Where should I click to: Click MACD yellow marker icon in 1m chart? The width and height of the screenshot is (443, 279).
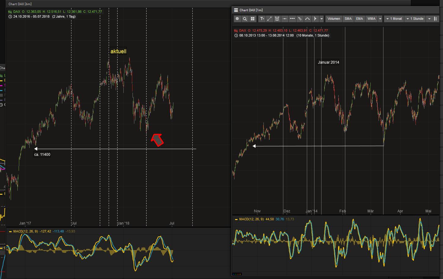pos(236,219)
